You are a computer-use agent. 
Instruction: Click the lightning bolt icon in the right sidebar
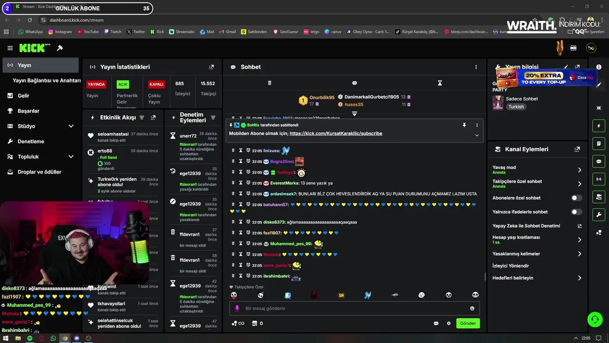(599, 126)
